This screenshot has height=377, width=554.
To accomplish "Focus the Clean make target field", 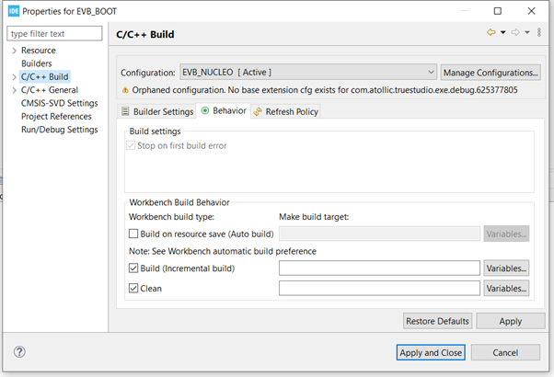I will (x=379, y=289).
